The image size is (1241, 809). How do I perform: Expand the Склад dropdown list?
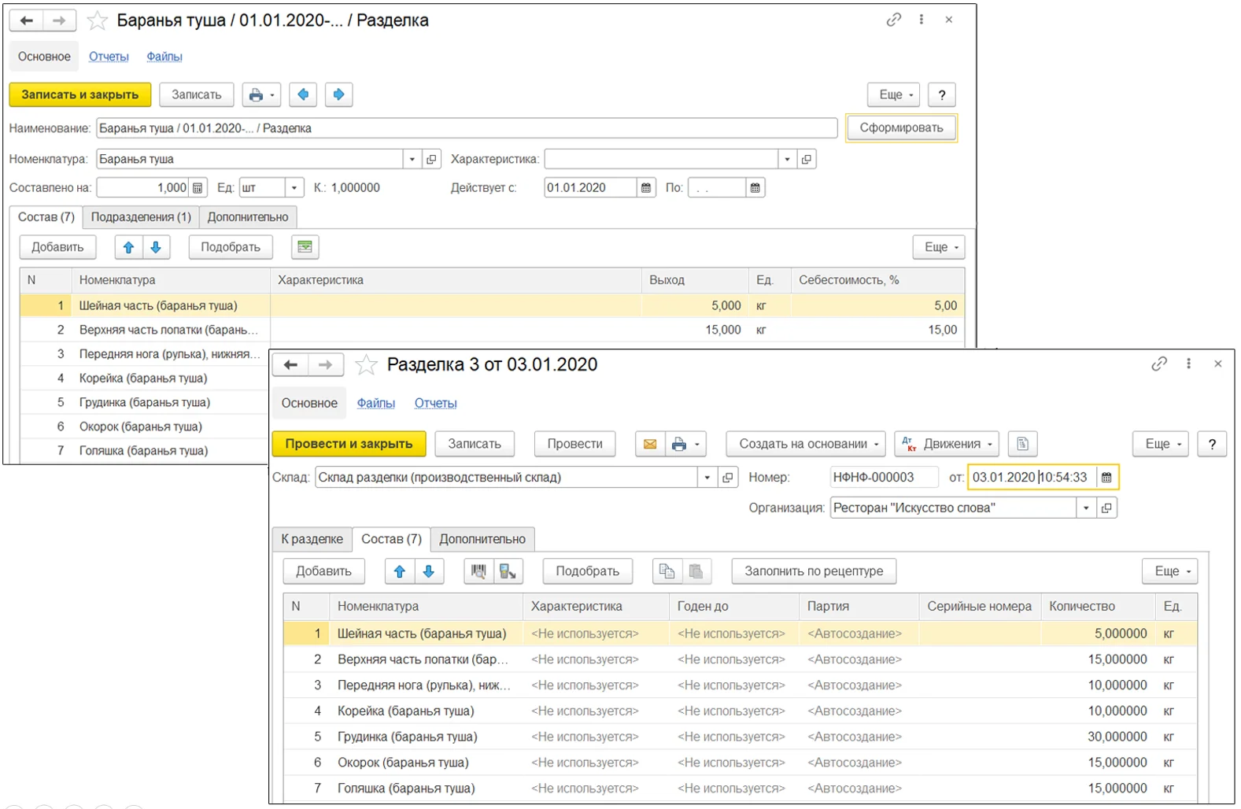click(x=707, y=478)
